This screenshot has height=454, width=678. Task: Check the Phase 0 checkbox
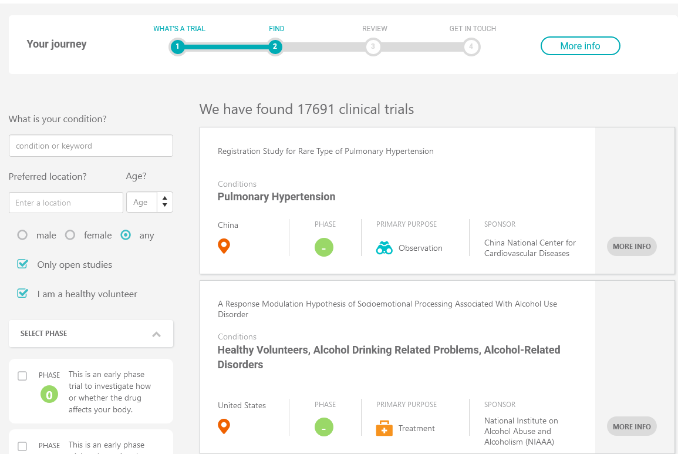(x=22, y=376)
